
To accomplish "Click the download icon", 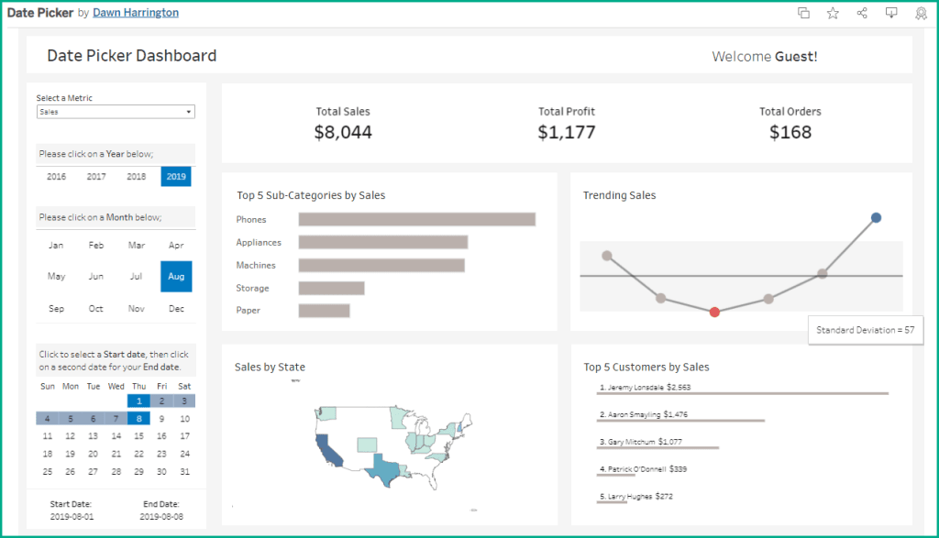I will [891, 13].
